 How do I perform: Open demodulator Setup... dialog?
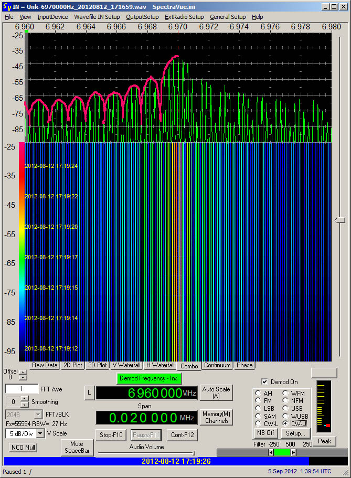click(295, 433)
